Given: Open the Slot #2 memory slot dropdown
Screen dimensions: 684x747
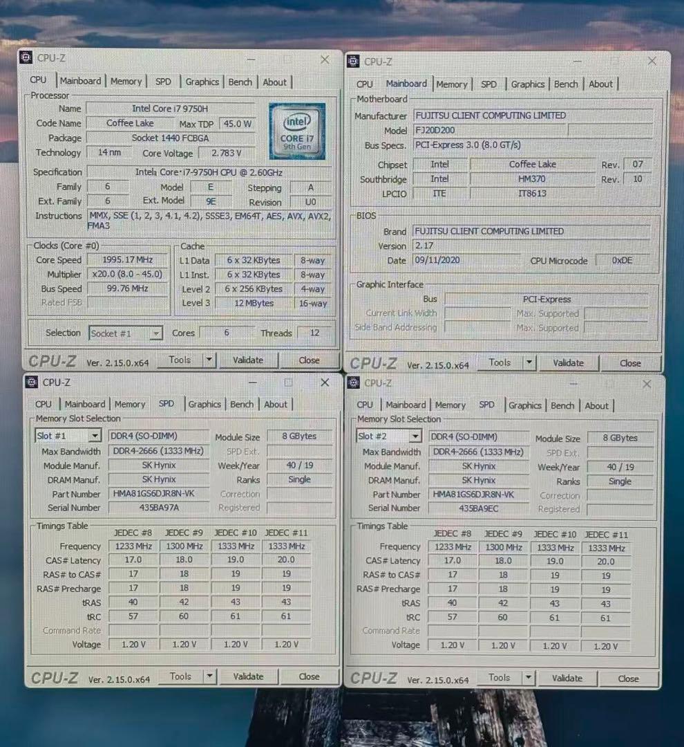Looking at the screenshot, I should 415,436.
